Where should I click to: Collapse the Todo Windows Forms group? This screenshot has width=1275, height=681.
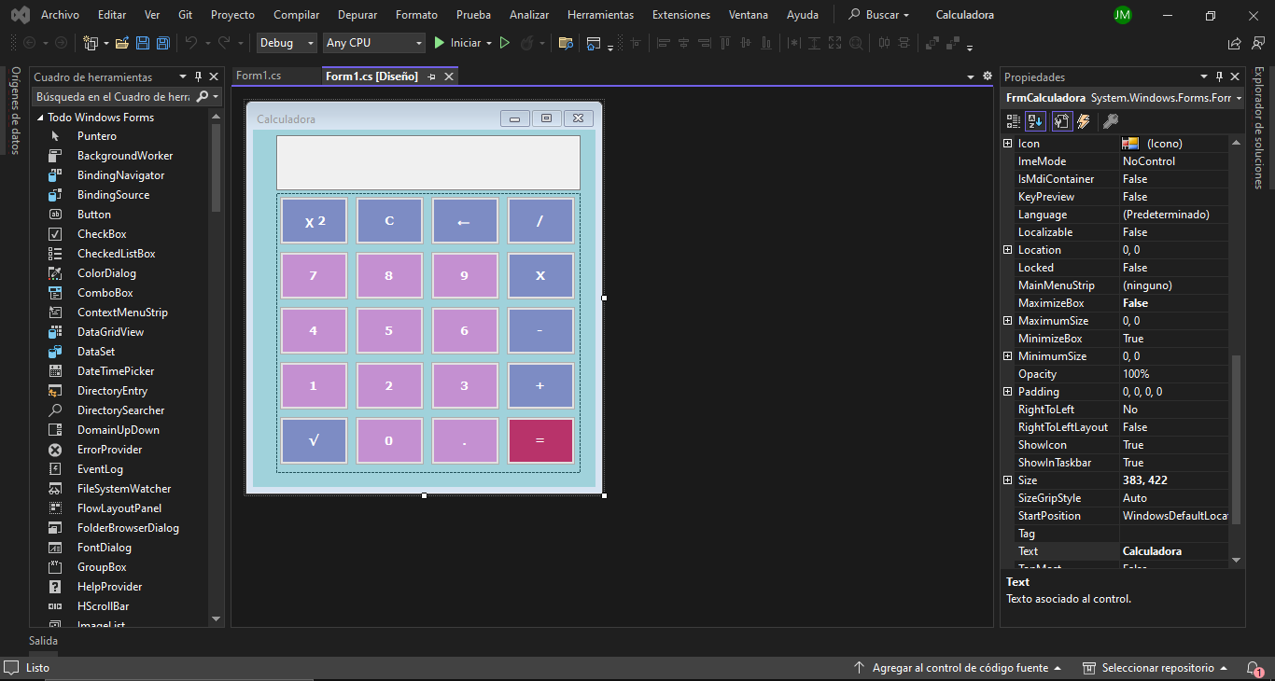pyautogui.click(x=40, y=118)
